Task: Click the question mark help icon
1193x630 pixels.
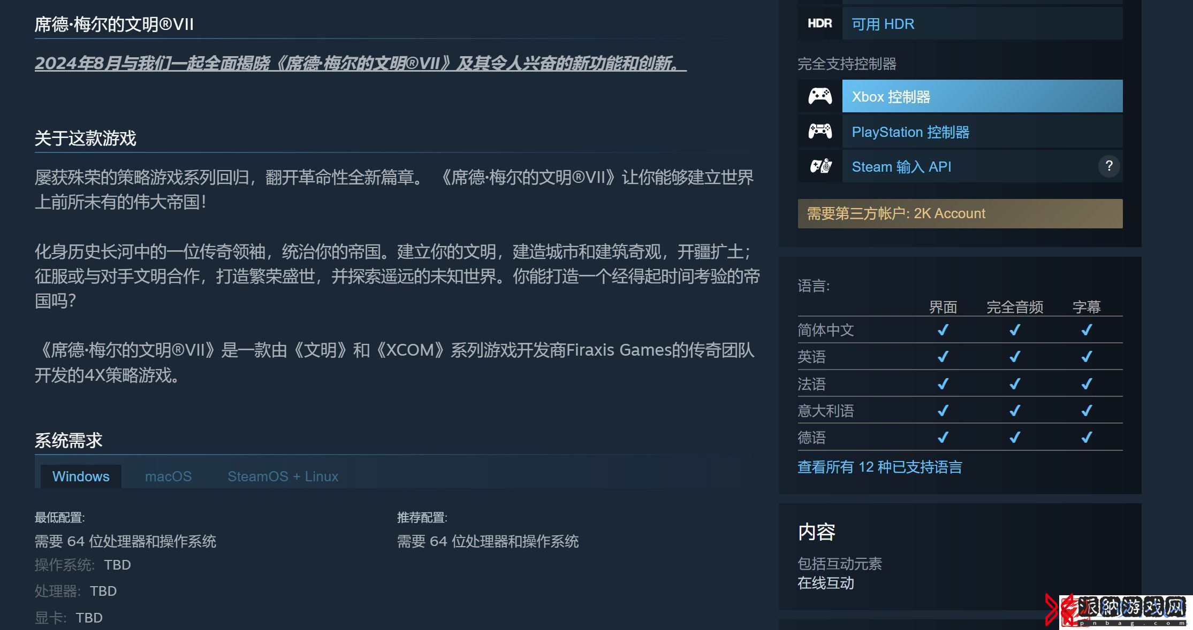Action: (x=1109, y=166)
